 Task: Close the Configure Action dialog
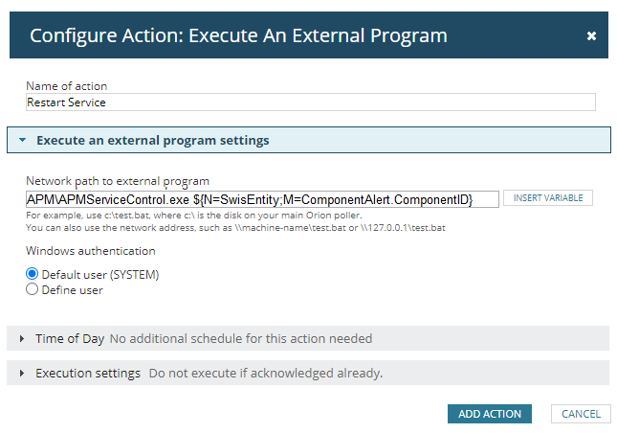[x=591, y=36]
